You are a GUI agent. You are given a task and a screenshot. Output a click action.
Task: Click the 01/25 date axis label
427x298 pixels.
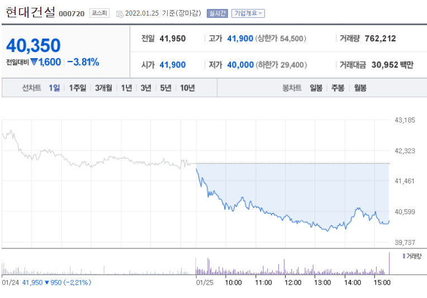pos(205,282)
